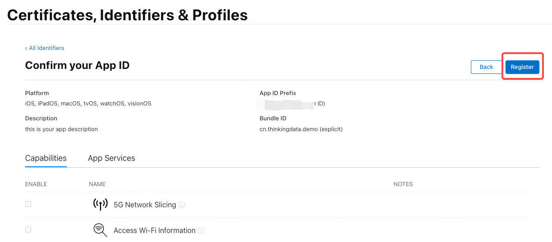The image size is (552, 242).
Task: Click the app description text
Action: pyautogui.click(x=61, y=129)
